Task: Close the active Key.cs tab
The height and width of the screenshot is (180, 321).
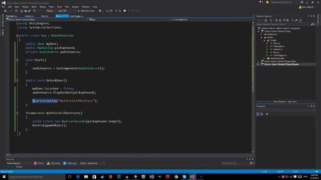Action: [x=67, y=16]
